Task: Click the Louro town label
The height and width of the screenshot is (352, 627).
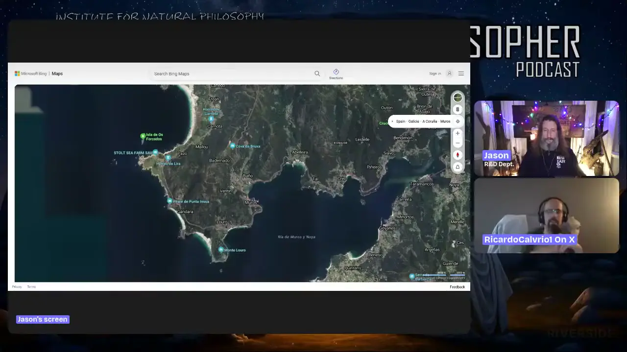Action: 222,222
